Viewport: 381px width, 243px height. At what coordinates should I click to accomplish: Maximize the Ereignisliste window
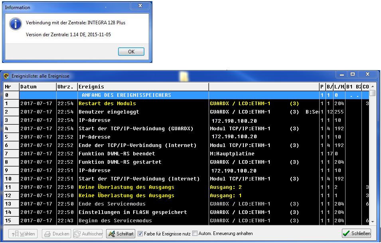[x=352, y=74]
